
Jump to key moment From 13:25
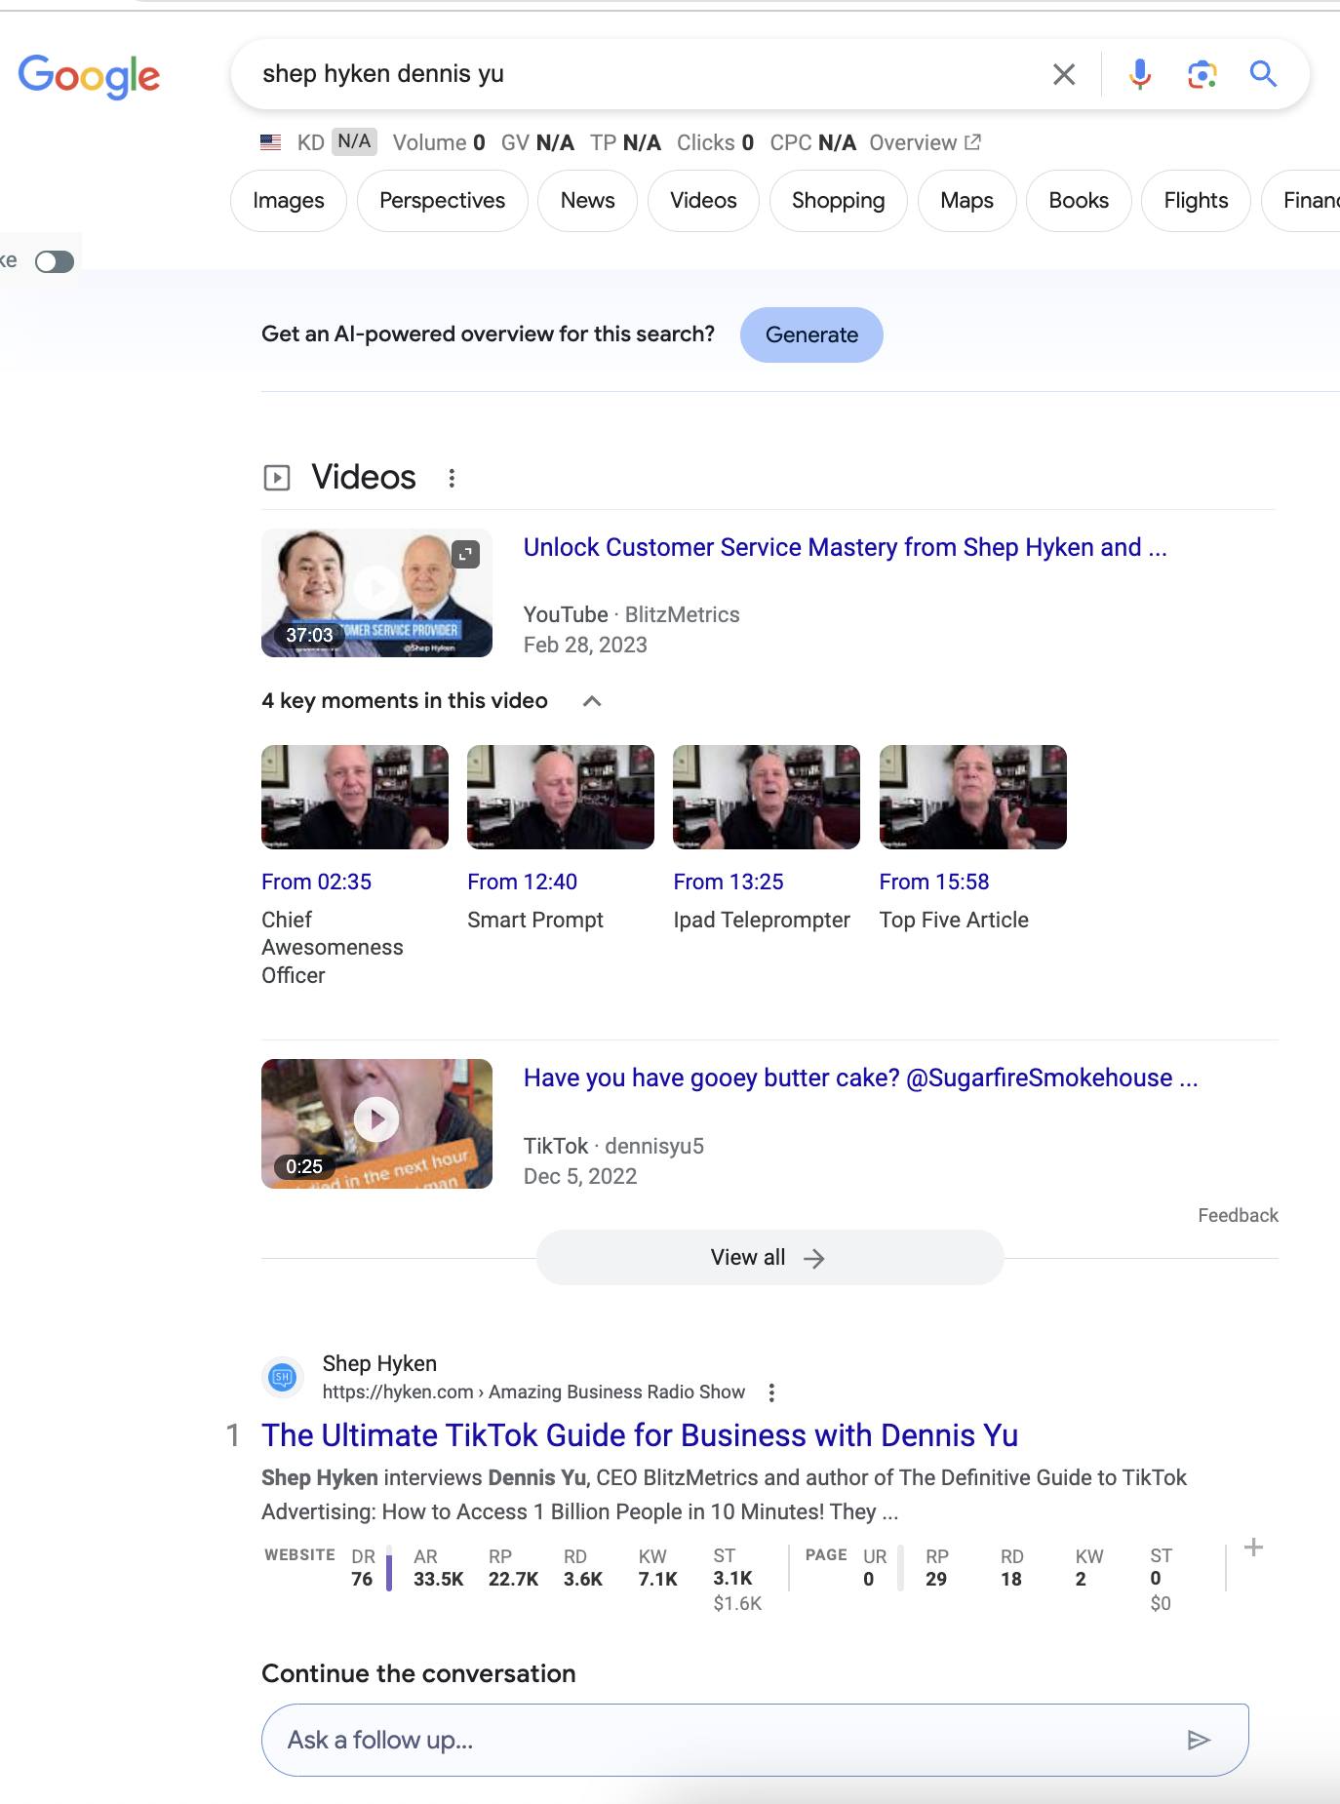728,882
